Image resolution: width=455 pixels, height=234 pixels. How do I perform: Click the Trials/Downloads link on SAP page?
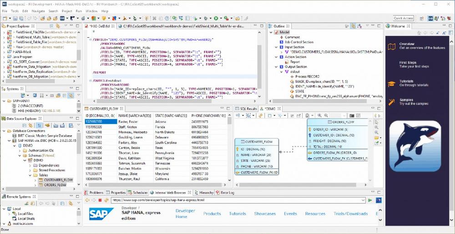click(350, 214)
